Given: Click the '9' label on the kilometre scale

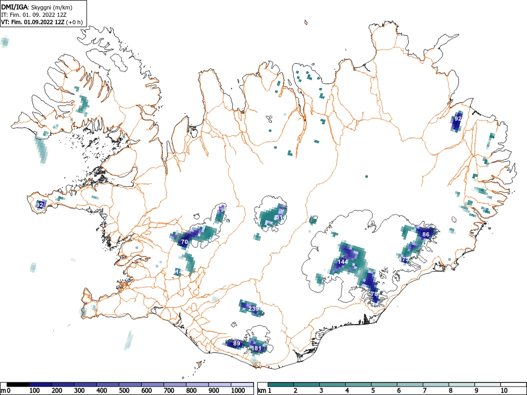Looking at the screenshot, I should pyautogui.click(x=476, y=391).
